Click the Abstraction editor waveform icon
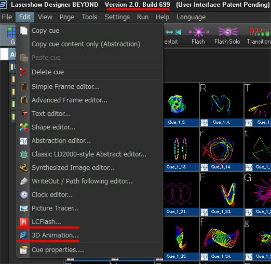 (x=24, y=141)
